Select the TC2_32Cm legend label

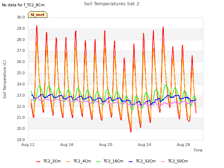(146, 161)
